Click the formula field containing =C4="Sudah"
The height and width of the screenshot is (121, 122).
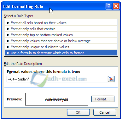(57, 79)
